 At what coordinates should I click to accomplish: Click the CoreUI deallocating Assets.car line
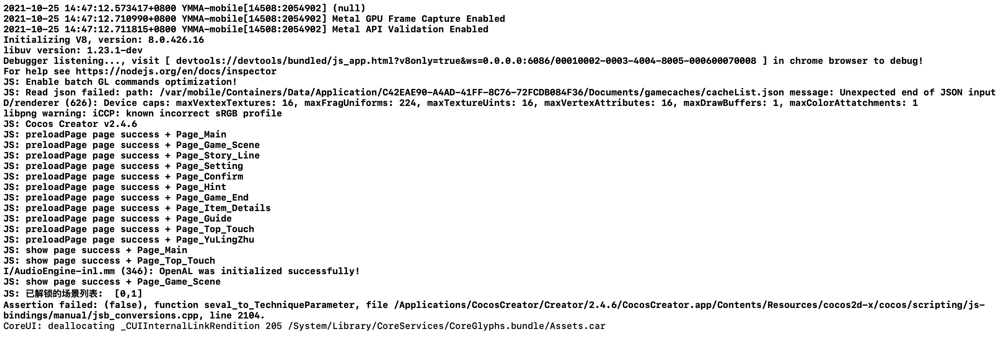click(x=304, y=326)
